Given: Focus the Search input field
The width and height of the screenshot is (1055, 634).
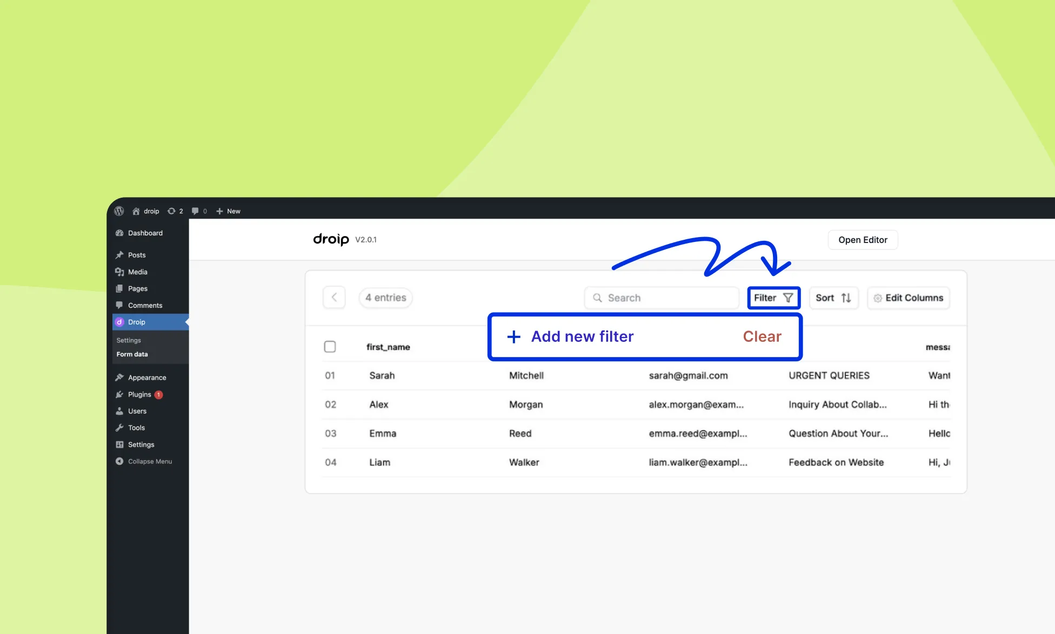Looking at the screenshot, I should coord(662,298).
